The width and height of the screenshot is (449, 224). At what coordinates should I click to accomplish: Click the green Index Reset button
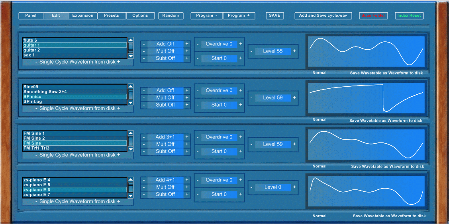pos(409,16)
